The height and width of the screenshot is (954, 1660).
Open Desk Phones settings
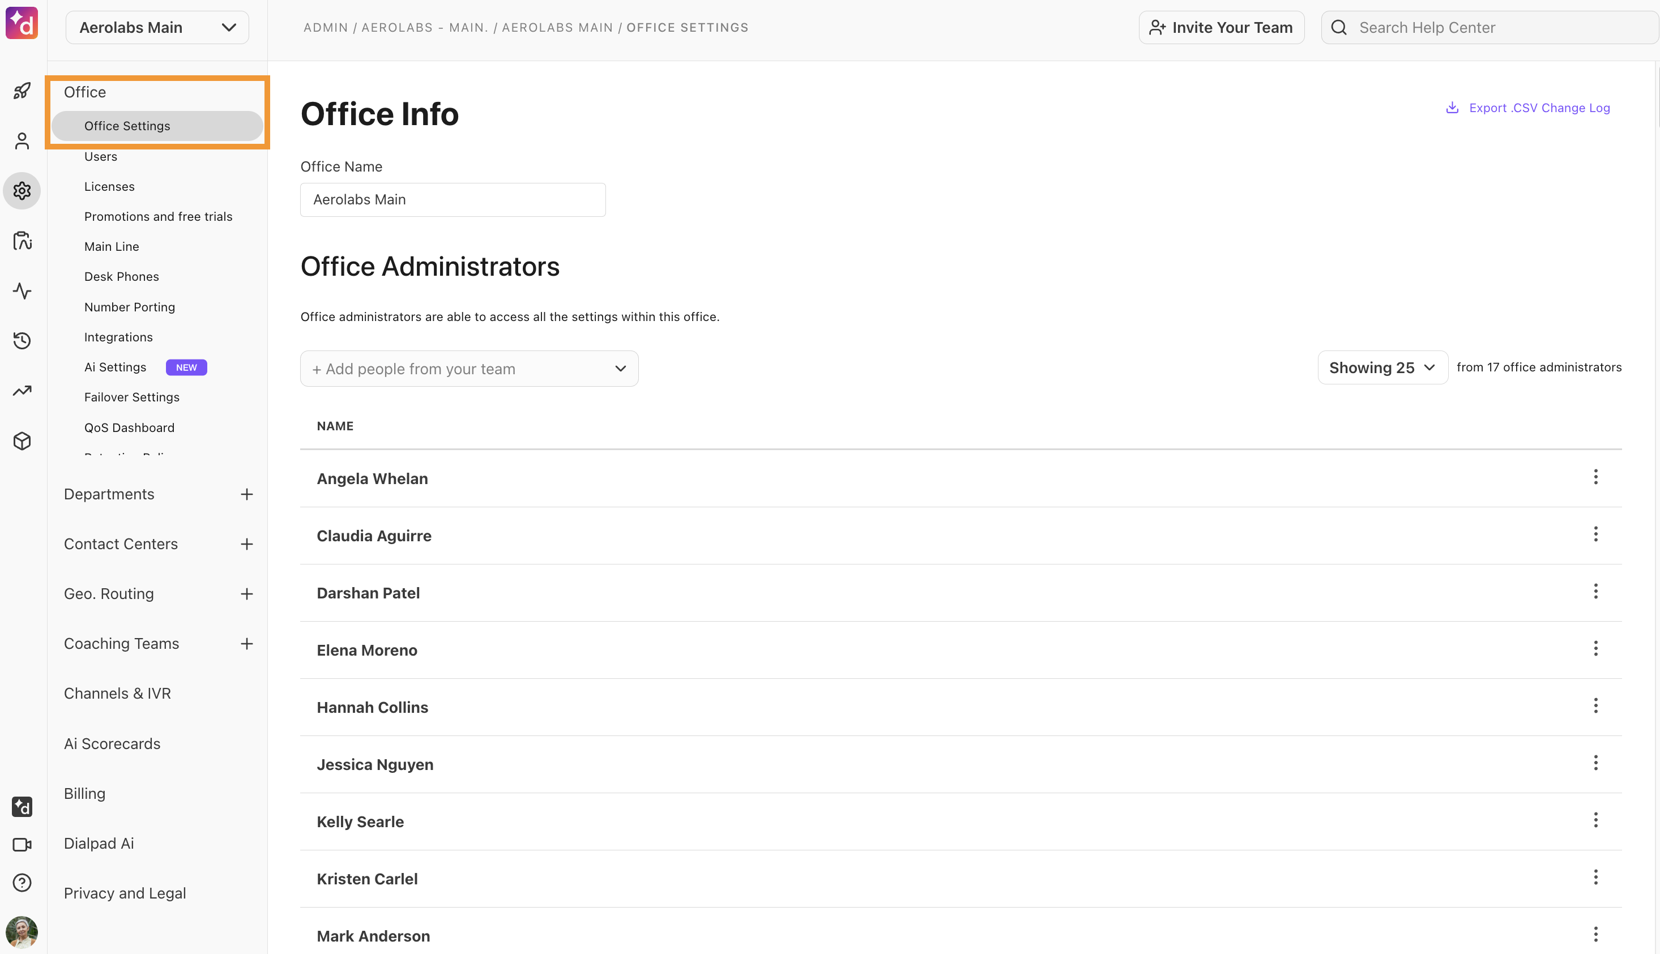[122, 277]
